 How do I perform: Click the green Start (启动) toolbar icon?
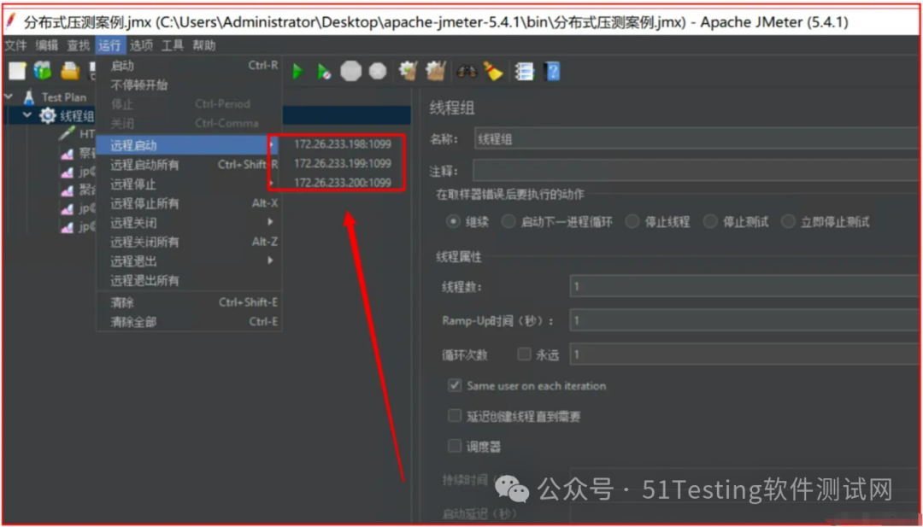297,71
